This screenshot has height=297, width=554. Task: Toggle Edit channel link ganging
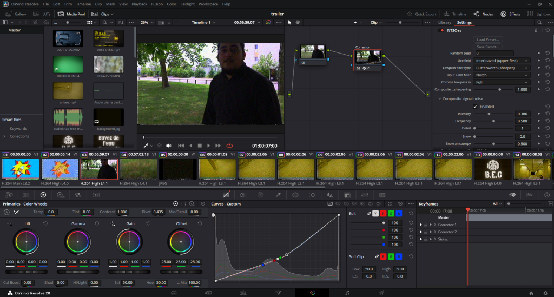click(369, 213)
